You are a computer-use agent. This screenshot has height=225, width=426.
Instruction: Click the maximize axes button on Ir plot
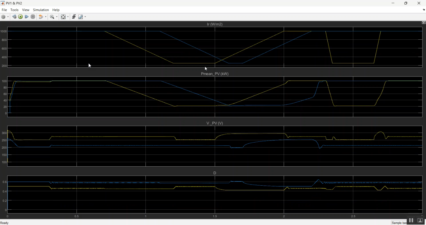[424, 23]
